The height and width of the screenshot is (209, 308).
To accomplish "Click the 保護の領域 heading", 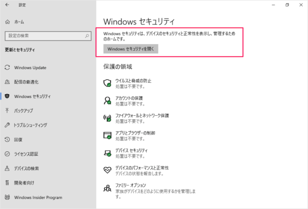I will 117,67.
